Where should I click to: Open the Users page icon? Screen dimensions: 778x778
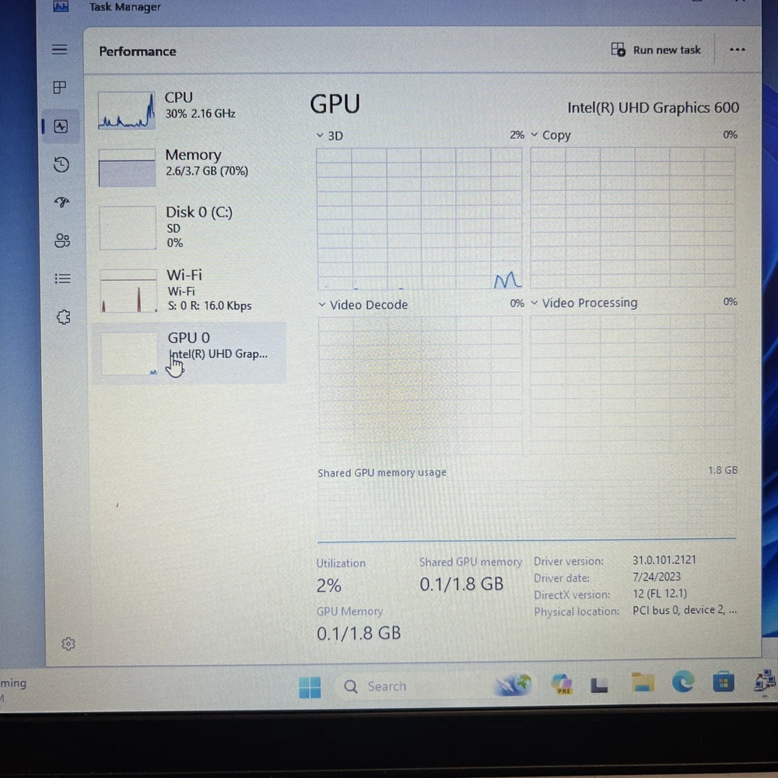click(x=62, y=240)
